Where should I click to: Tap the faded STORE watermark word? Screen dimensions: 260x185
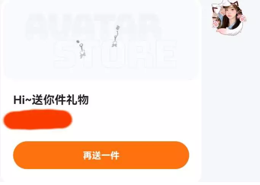pos(115,54)
